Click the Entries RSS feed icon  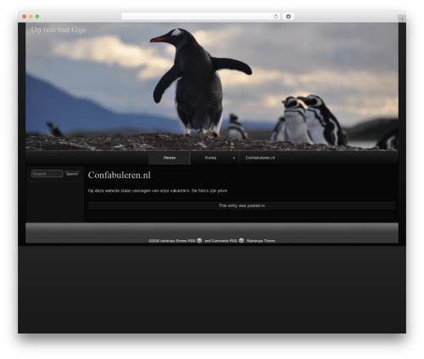199,240
